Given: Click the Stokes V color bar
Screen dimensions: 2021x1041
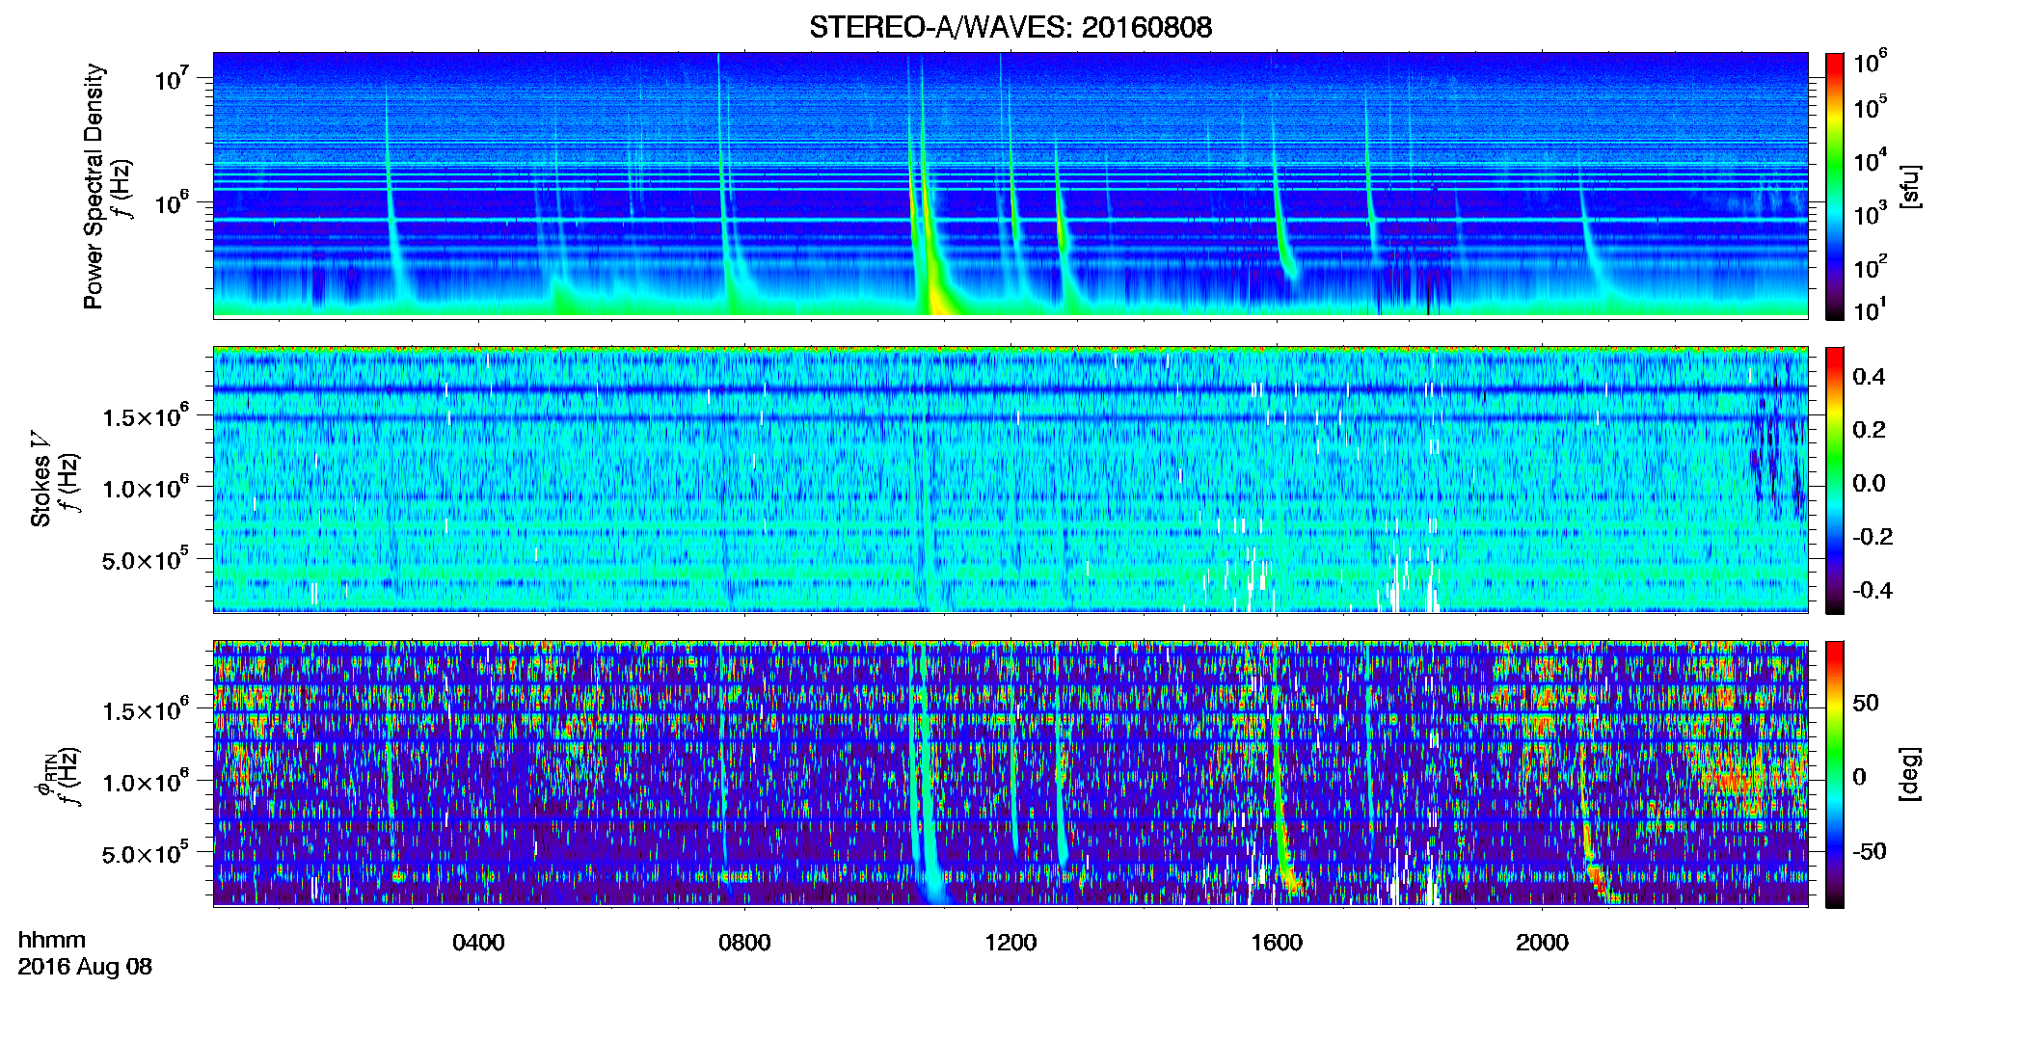Looking at the screenshot, I should (1835, 480).
